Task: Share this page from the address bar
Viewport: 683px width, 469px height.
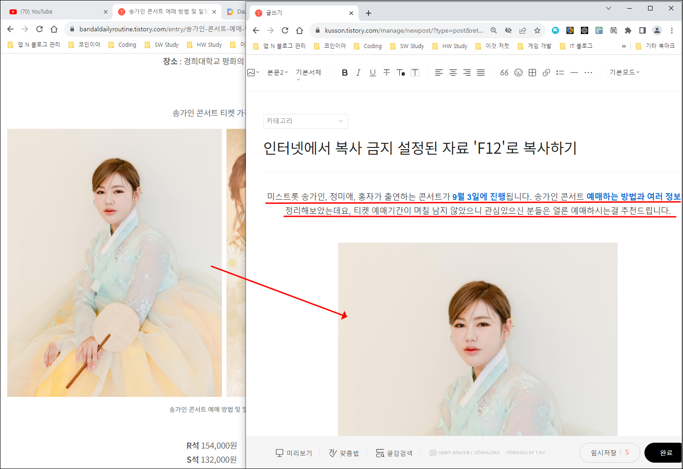Action: click(523, 30)
